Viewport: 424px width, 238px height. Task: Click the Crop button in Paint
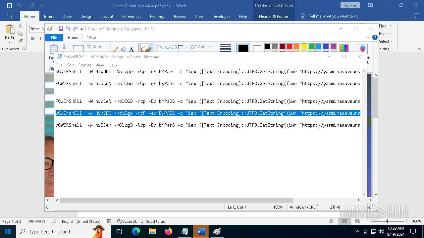[x=94, y=47]
